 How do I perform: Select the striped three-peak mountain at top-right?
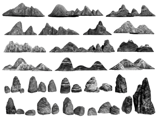click(131, 11)
